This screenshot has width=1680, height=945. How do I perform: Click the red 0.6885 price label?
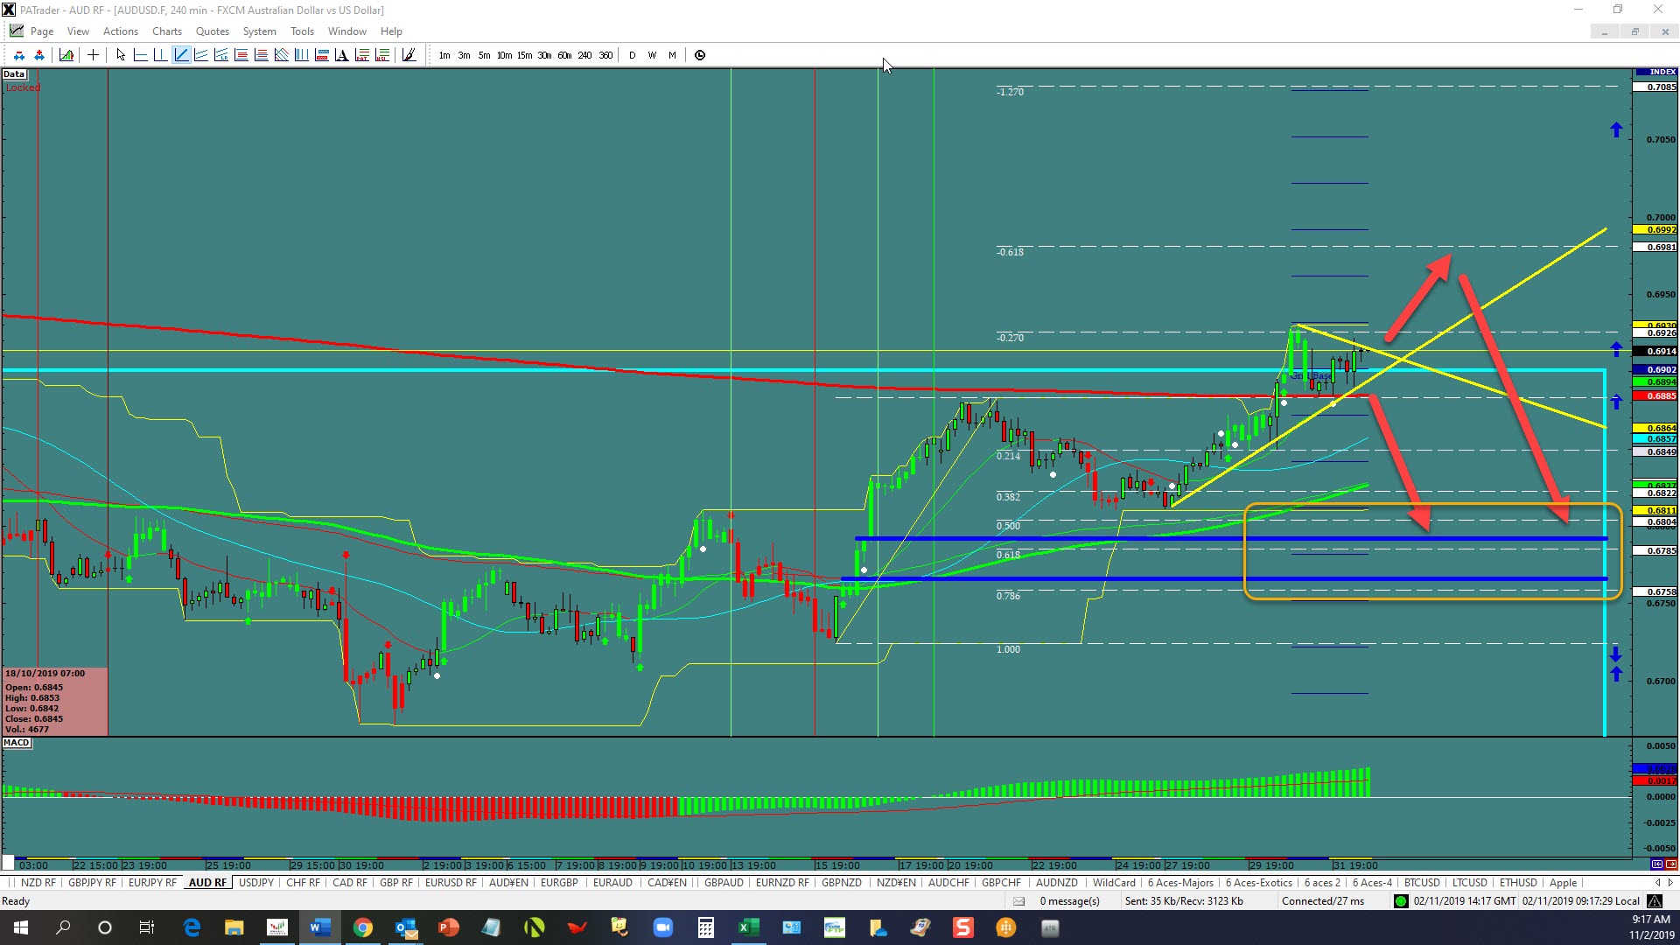pos(1655,396)
